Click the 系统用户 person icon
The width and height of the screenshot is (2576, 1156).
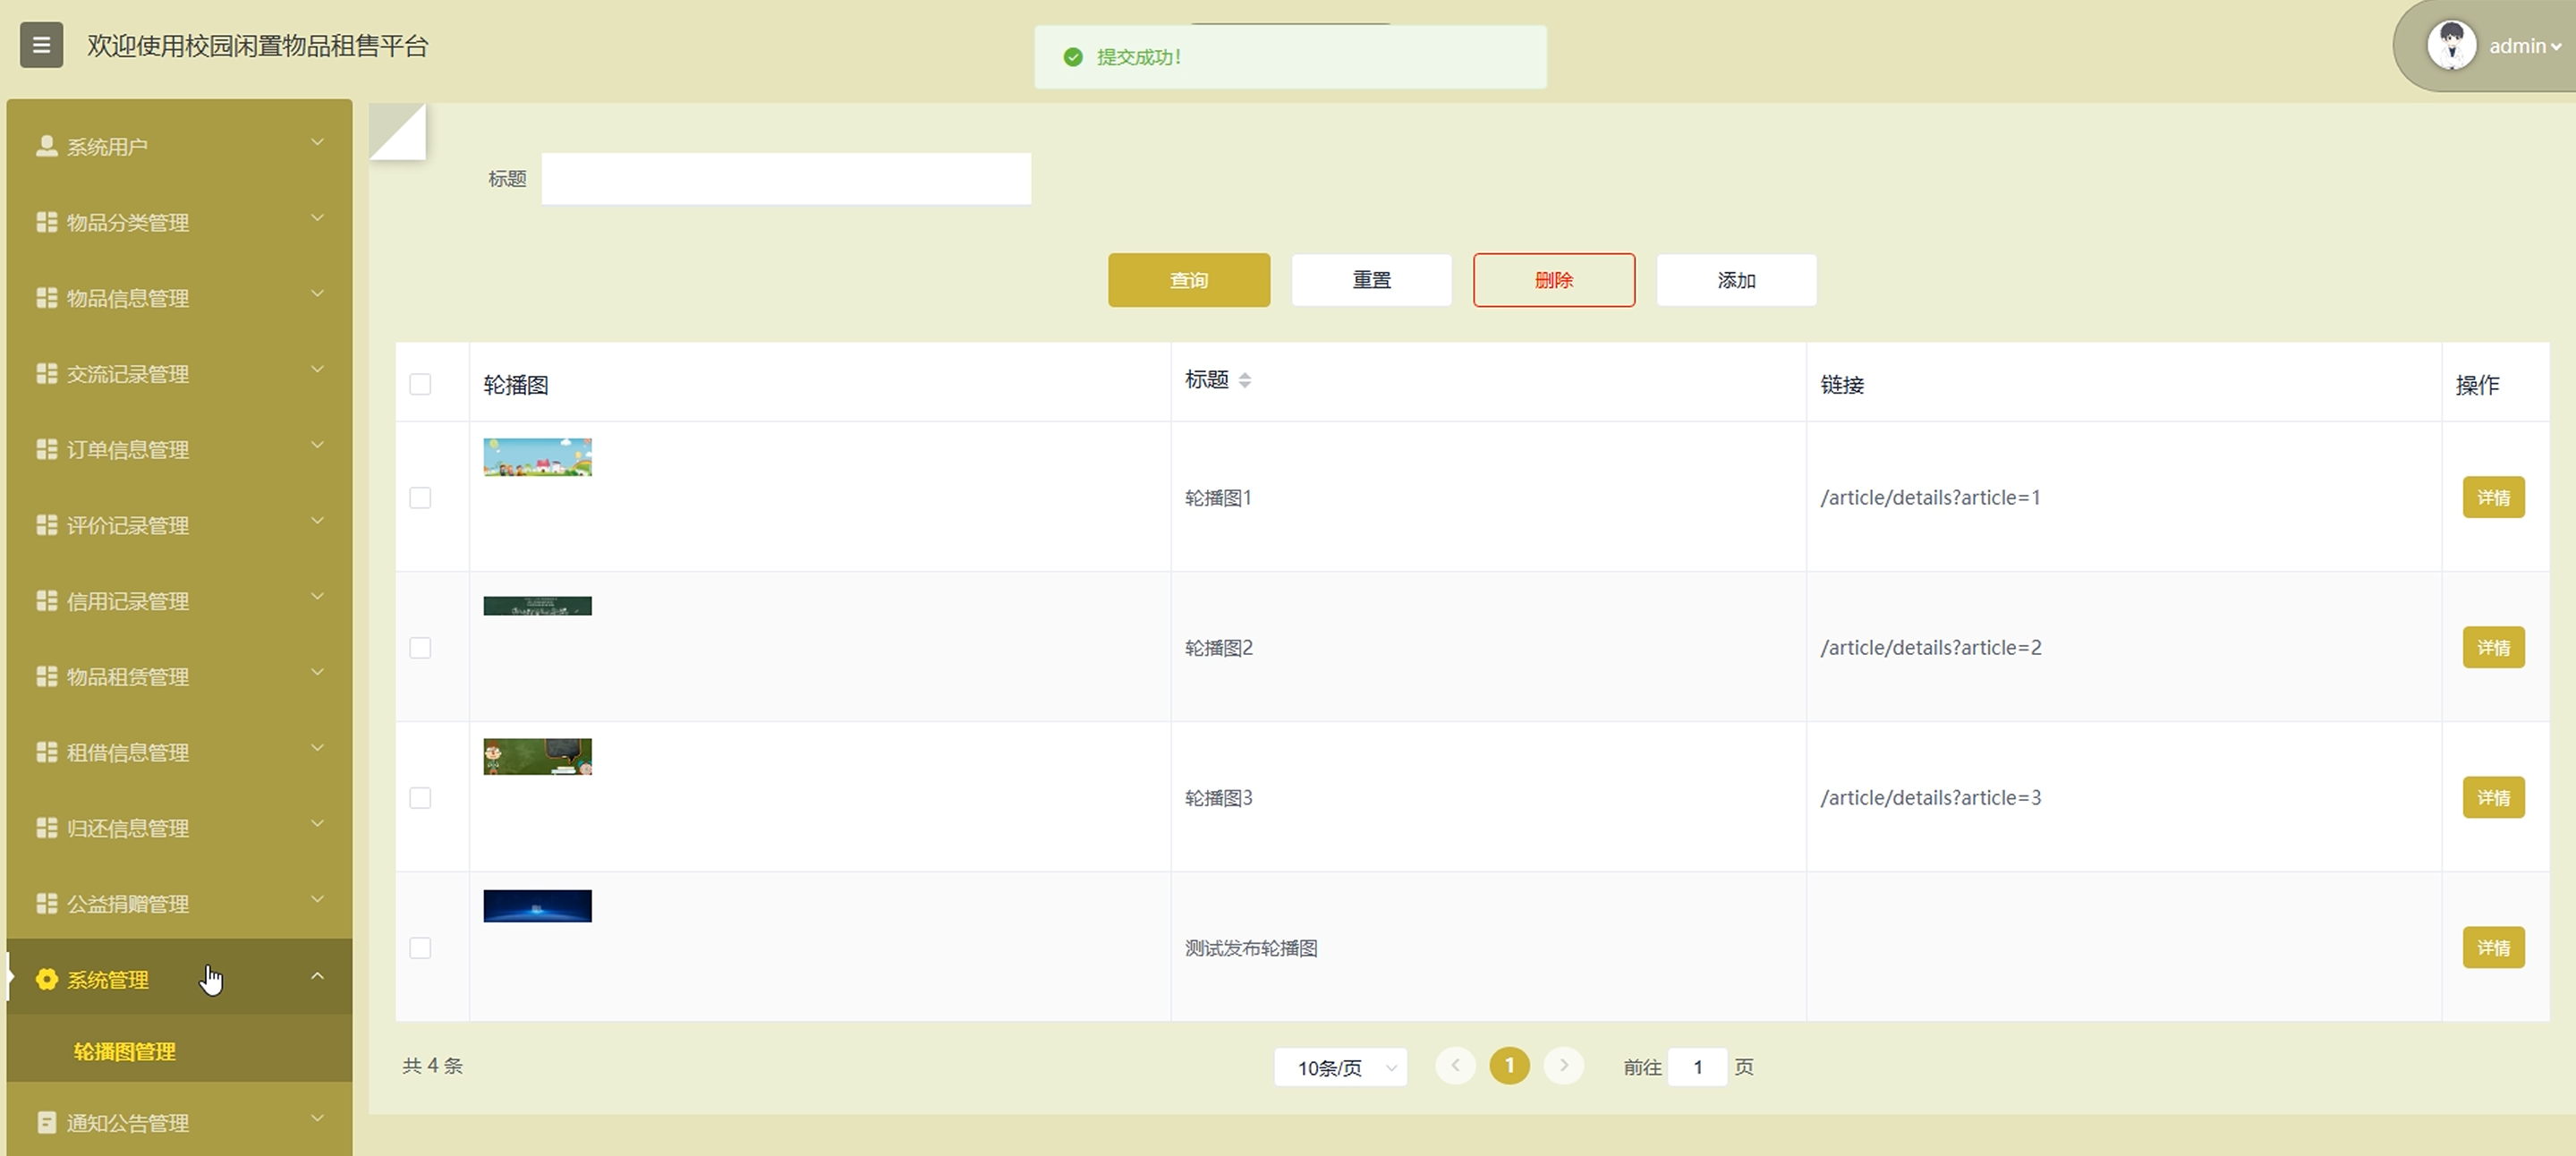coord(46,146)
